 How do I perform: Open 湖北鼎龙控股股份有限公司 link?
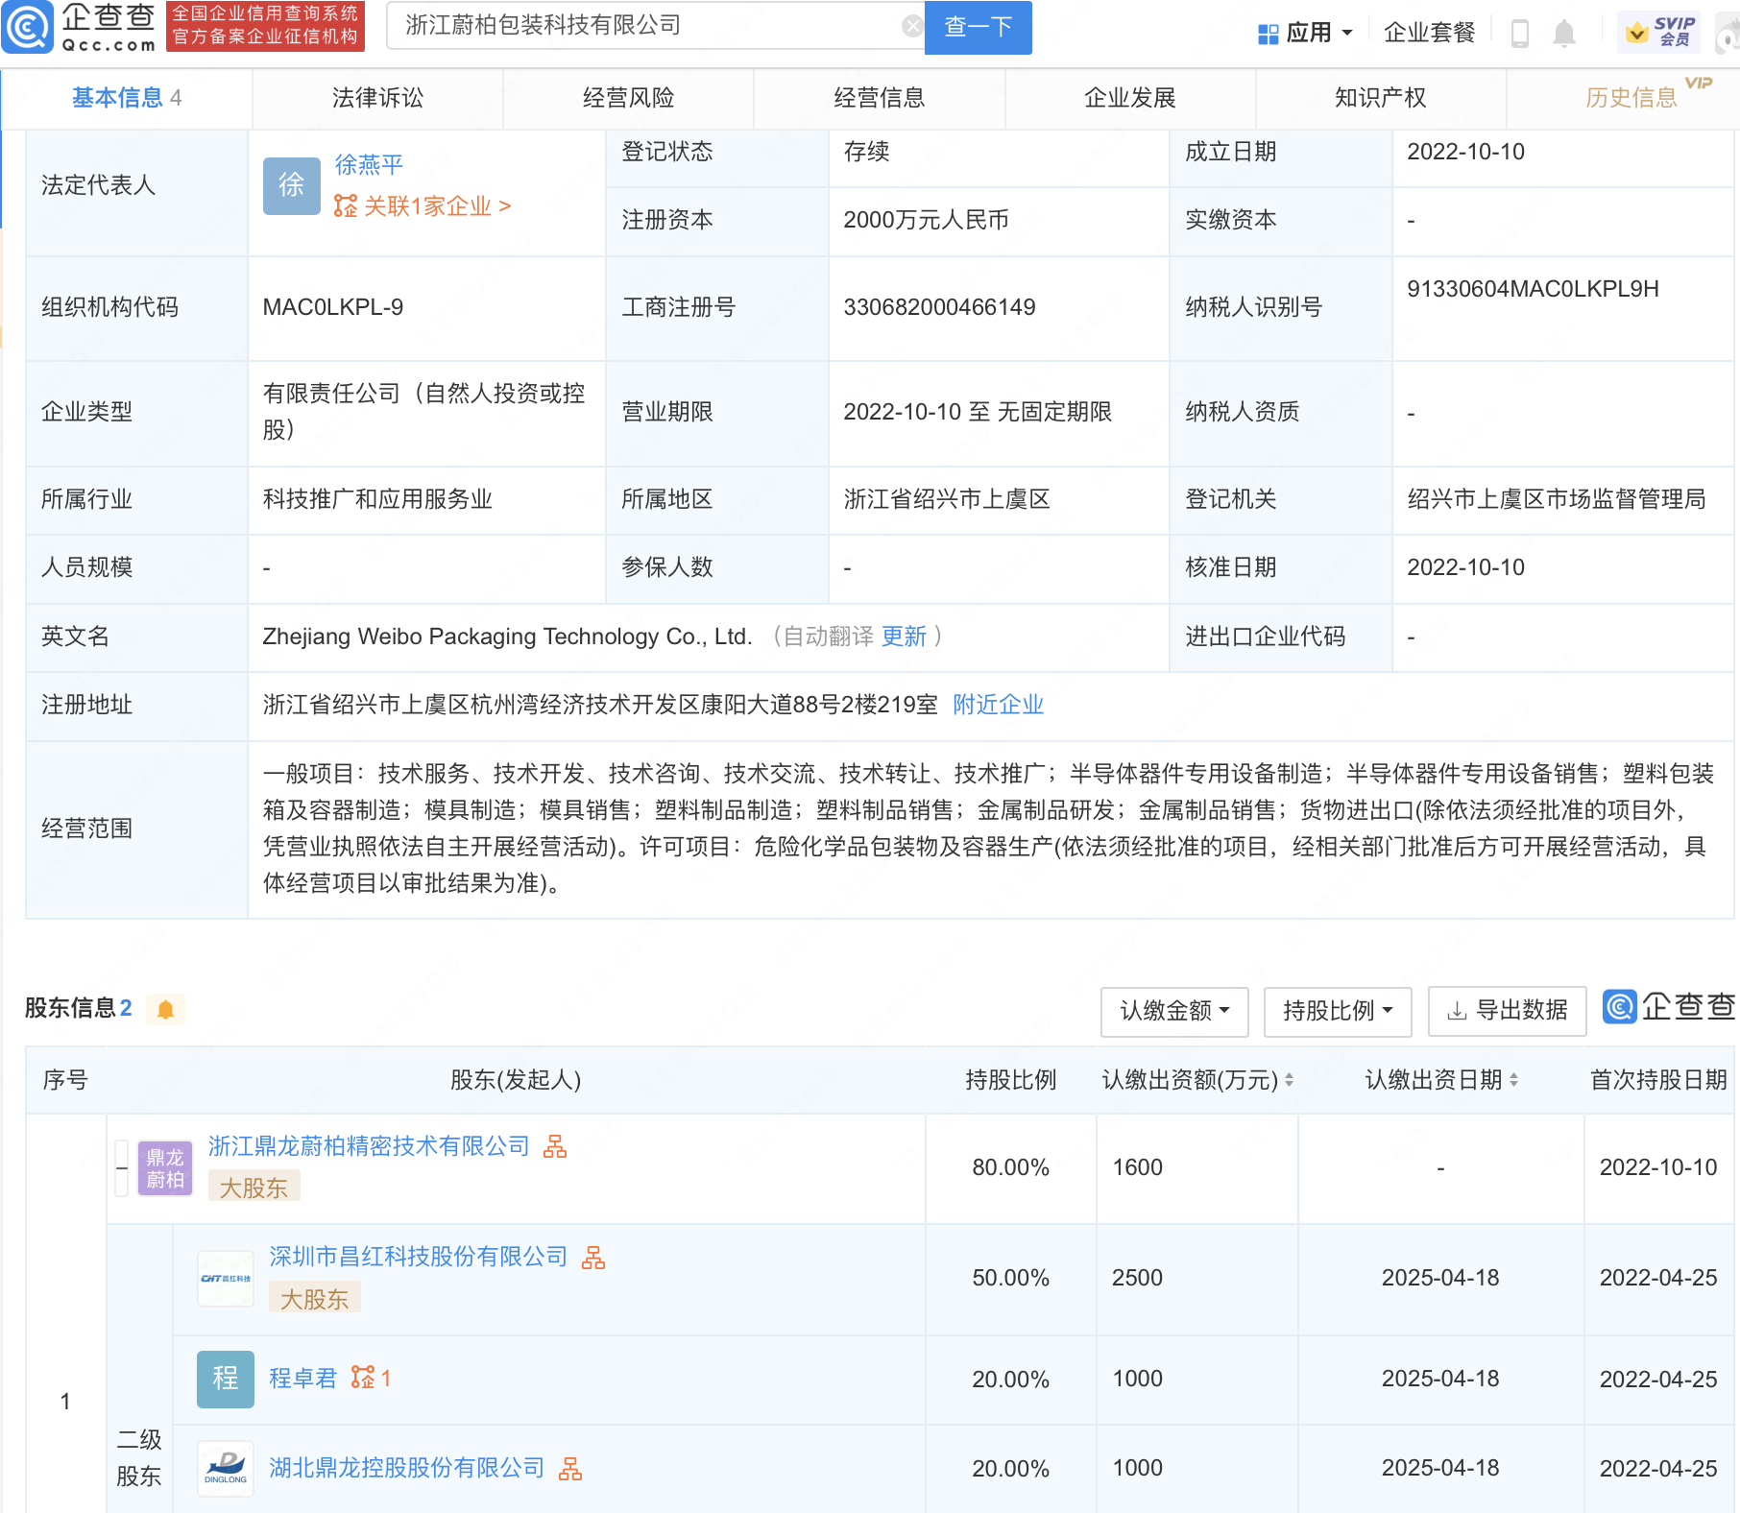point(406,1468)
